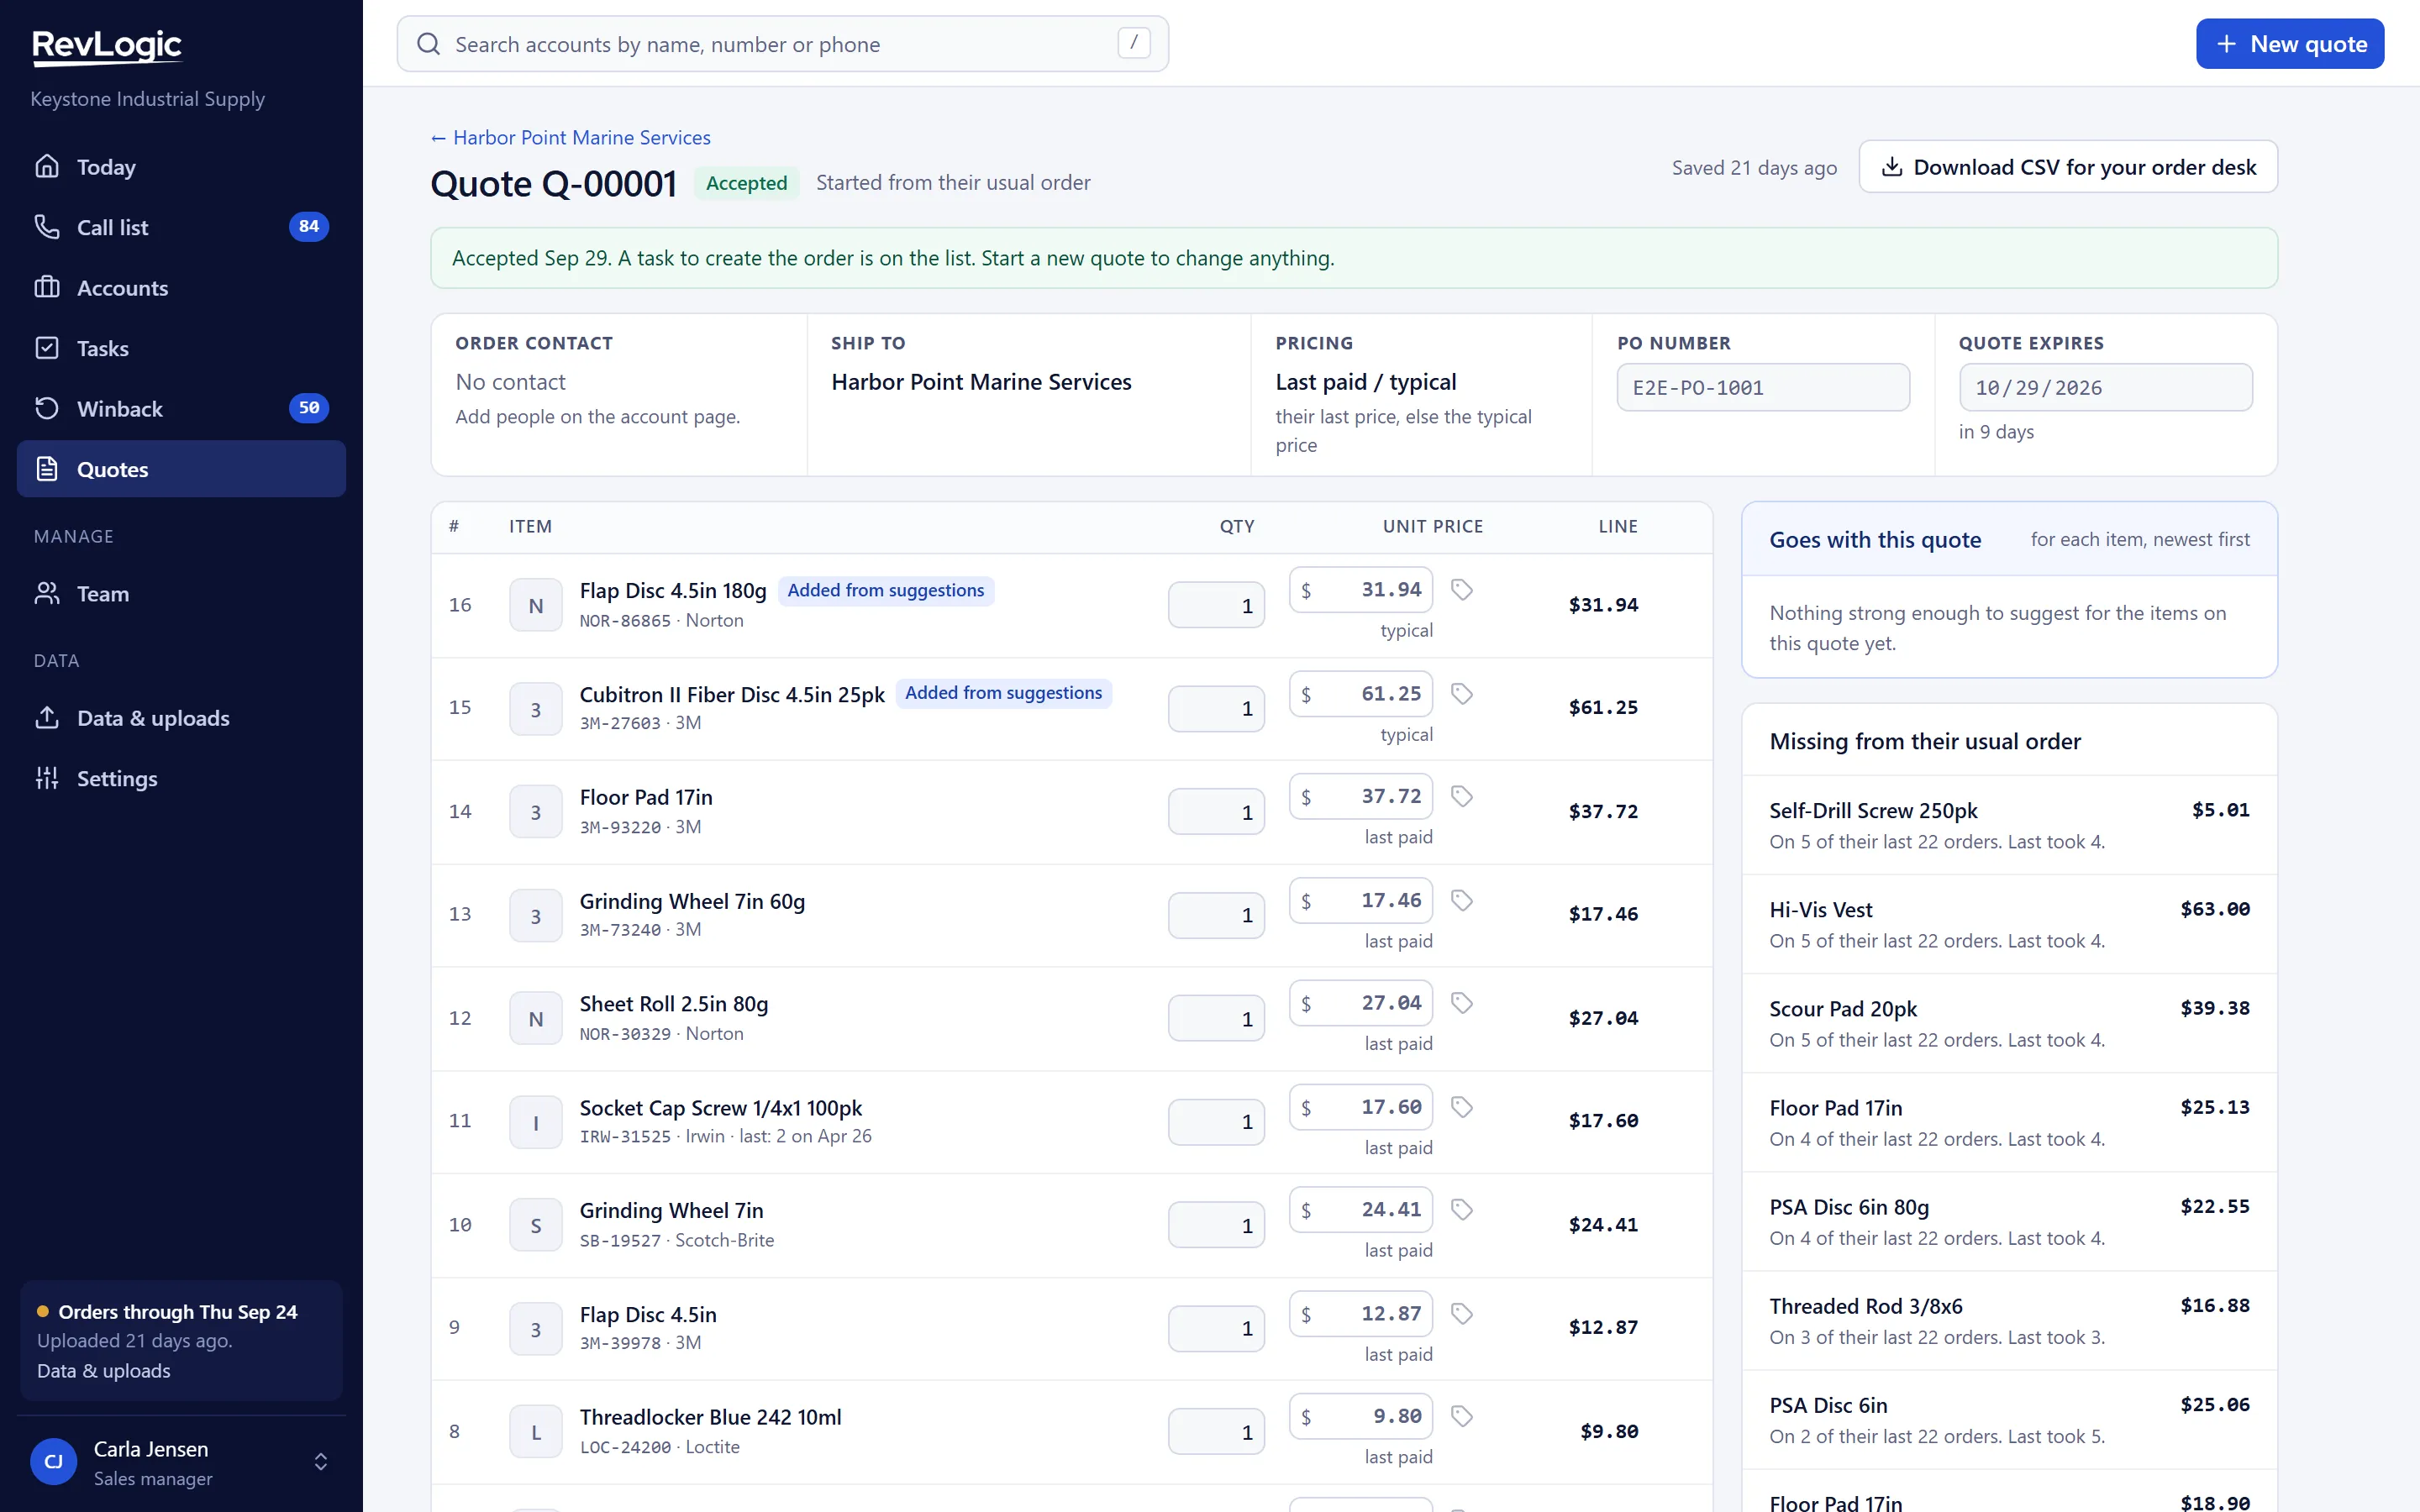Viewport: 2420px width, 1512px height.
Task: Open the Call list page
Action: 181,227
